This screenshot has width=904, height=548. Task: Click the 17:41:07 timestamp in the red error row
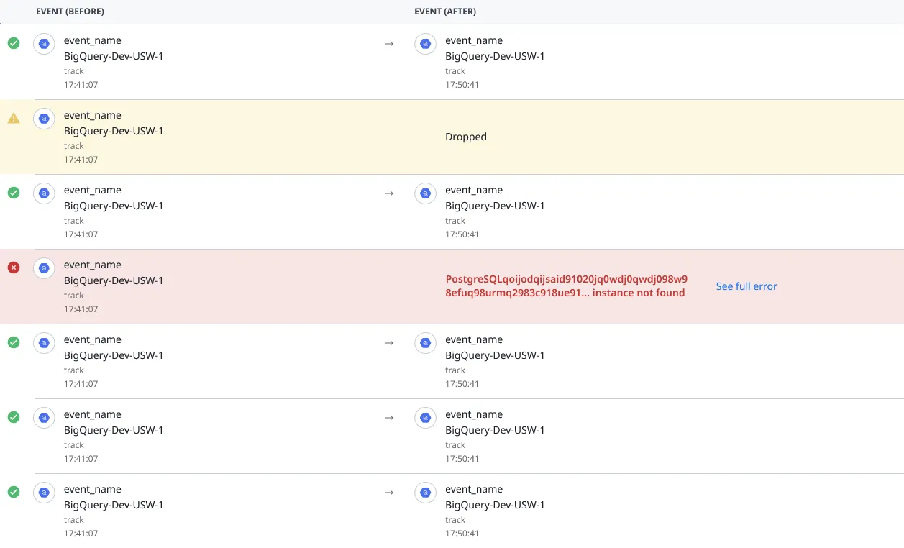[x=81, y=309]
